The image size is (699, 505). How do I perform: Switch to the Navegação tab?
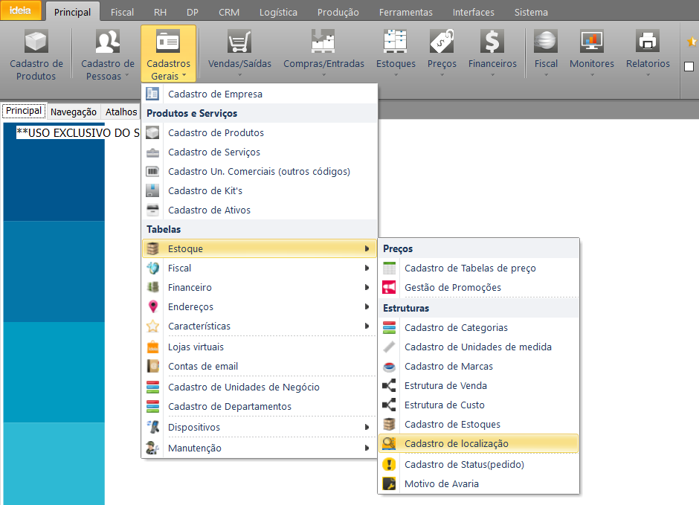pos(74,112)
